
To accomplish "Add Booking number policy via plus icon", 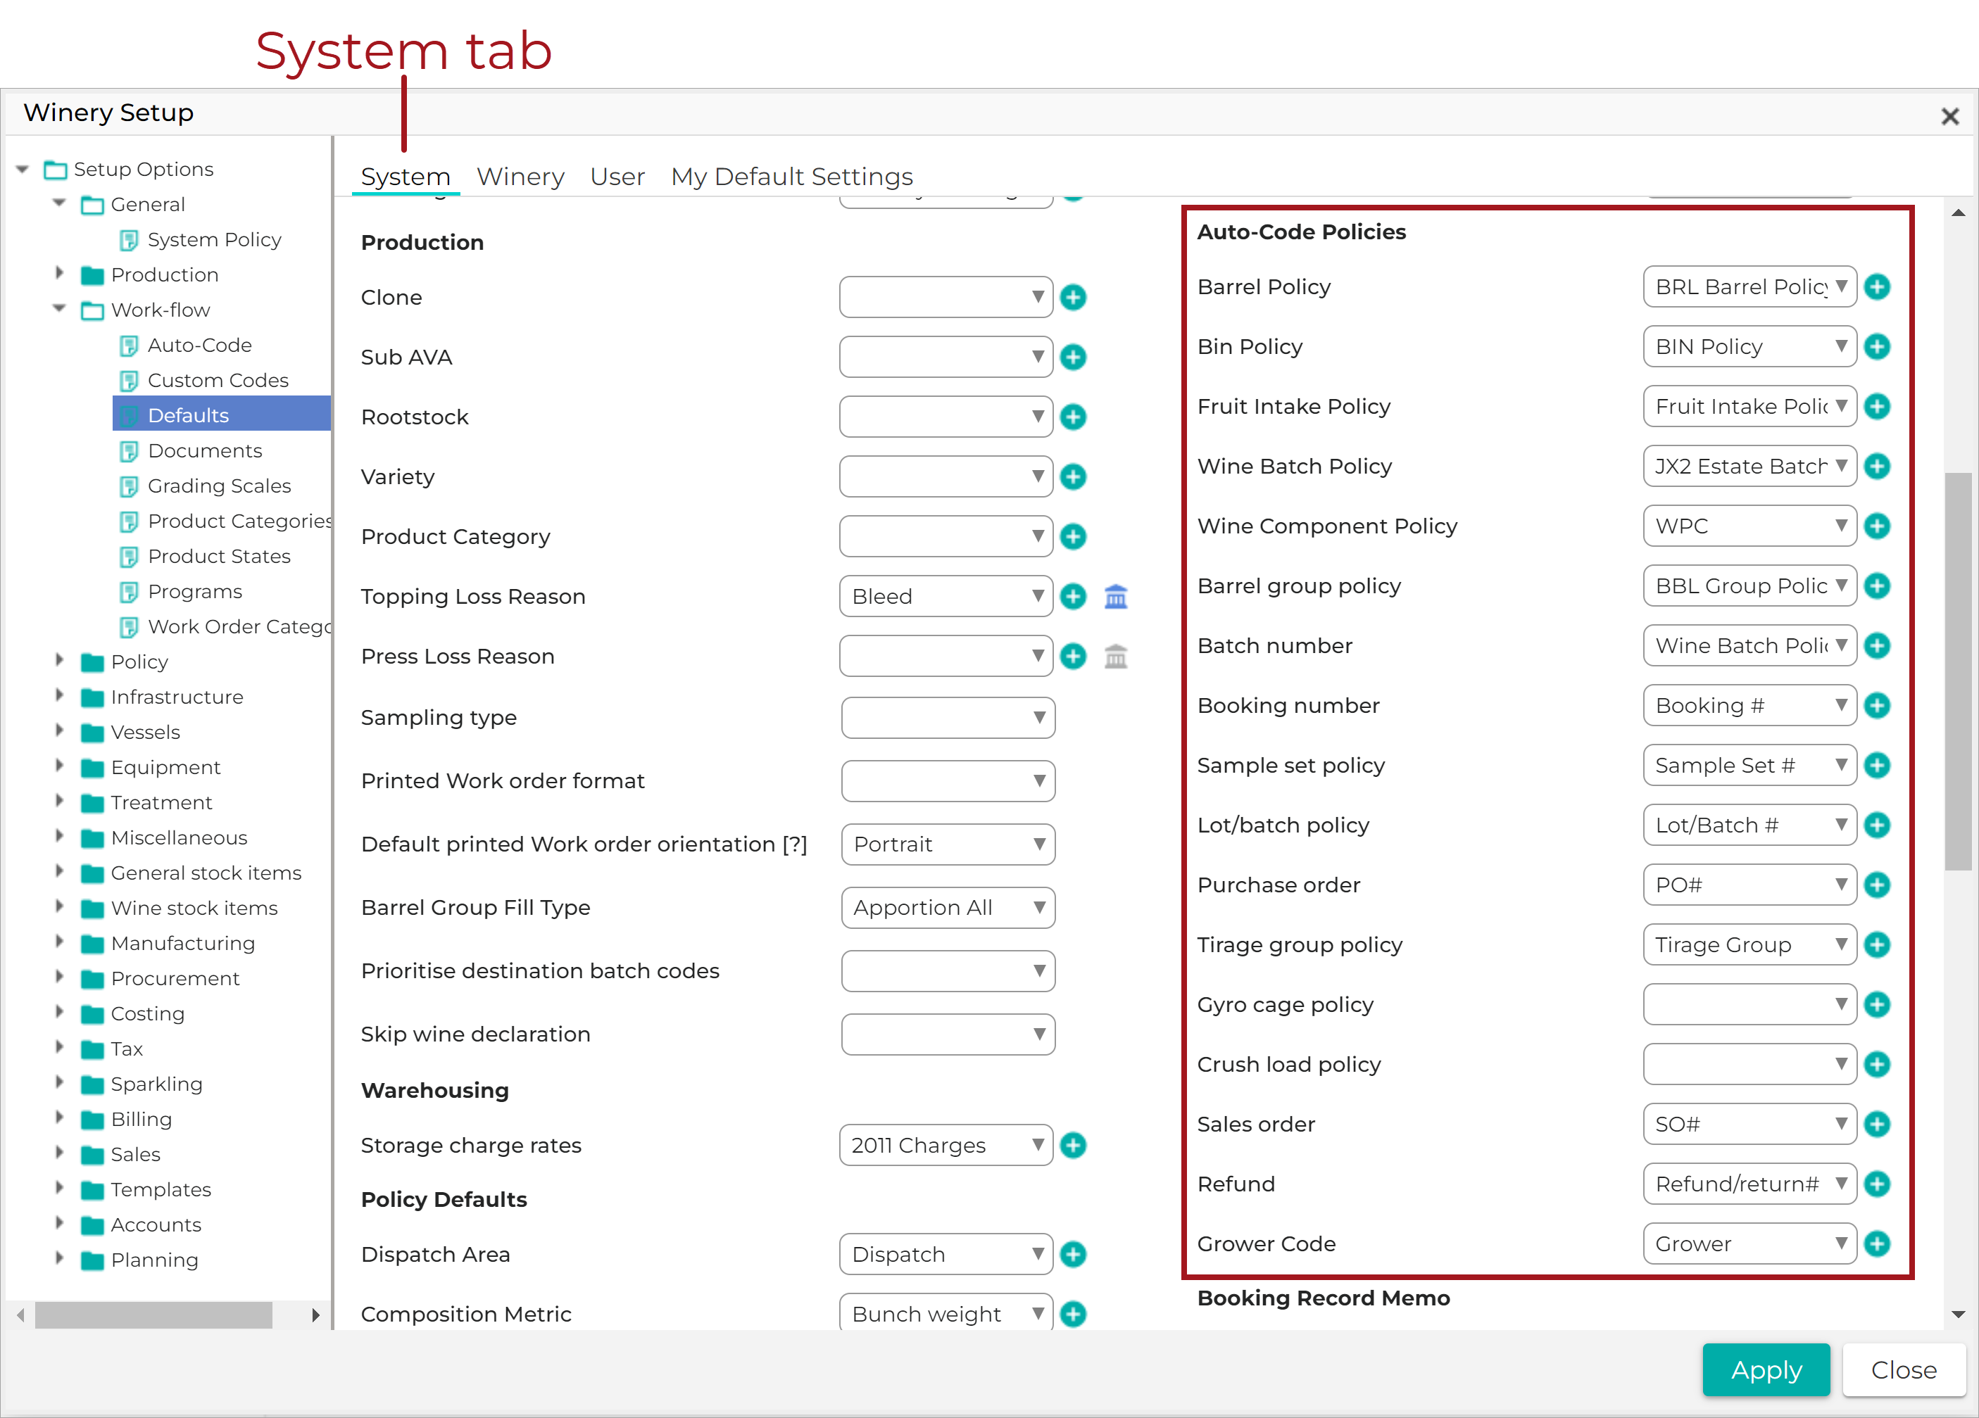I will tap(1876, 706).
